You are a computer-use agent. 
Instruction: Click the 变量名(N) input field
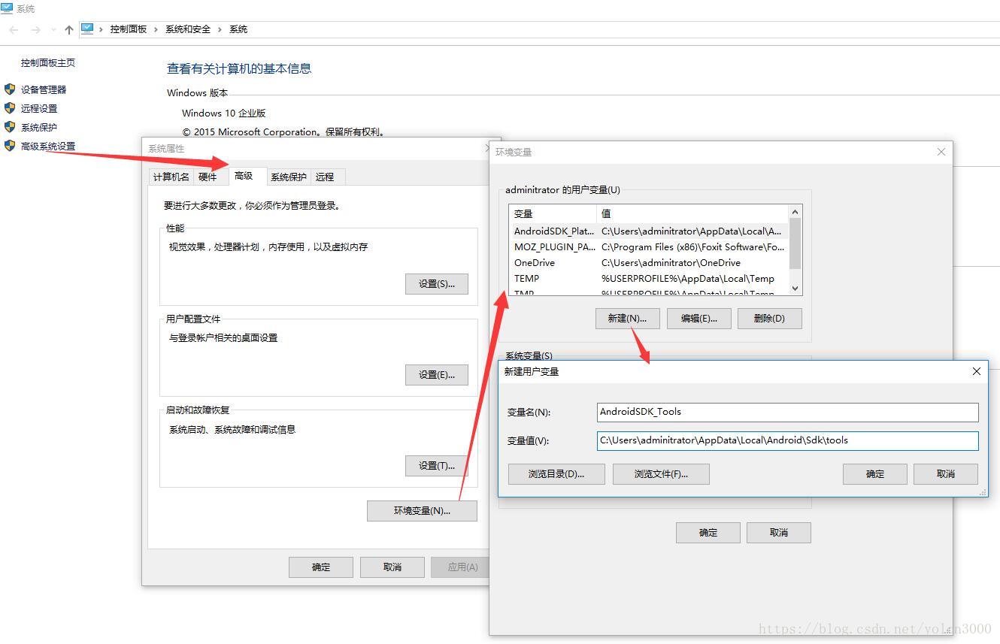point(788,412)
